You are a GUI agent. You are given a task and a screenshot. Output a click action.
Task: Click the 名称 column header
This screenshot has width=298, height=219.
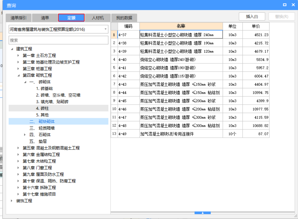(181, 26)
